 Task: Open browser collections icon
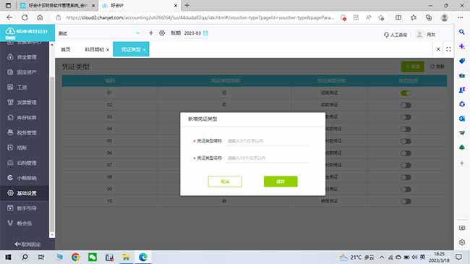click(x=429, y=17)
